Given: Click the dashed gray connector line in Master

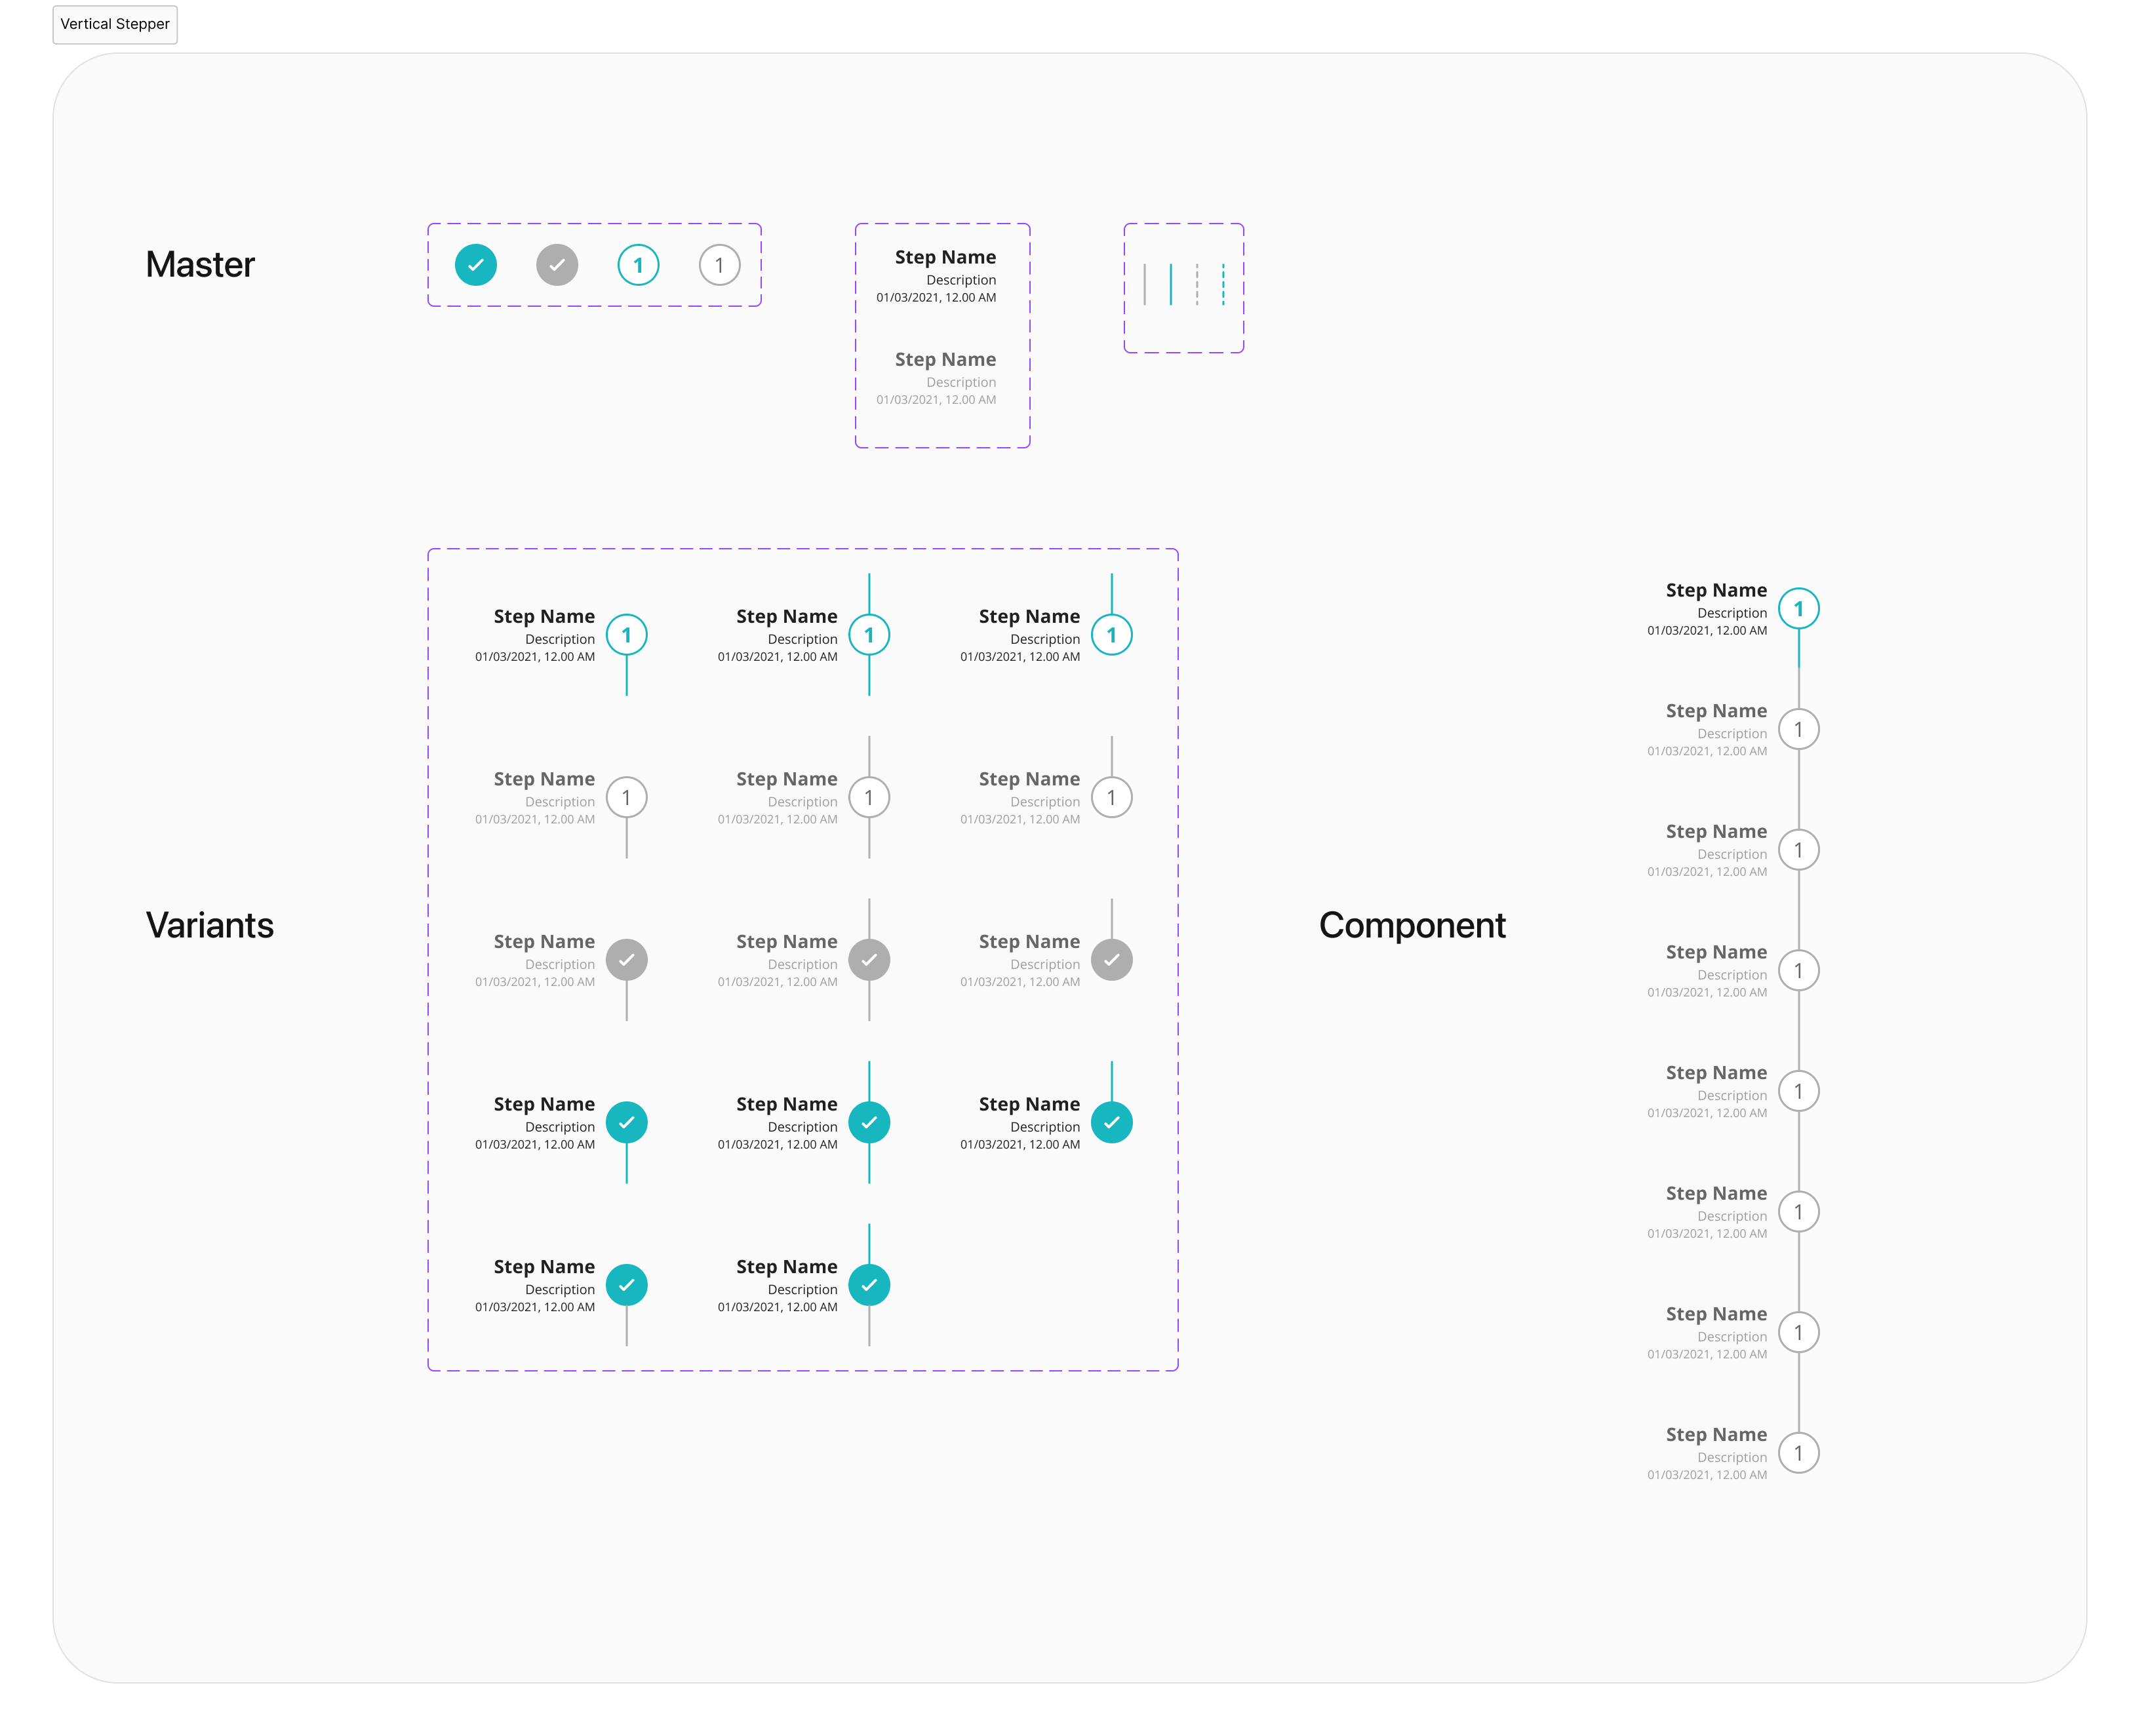Looking at the screenshot, I should pos(1197,284).
